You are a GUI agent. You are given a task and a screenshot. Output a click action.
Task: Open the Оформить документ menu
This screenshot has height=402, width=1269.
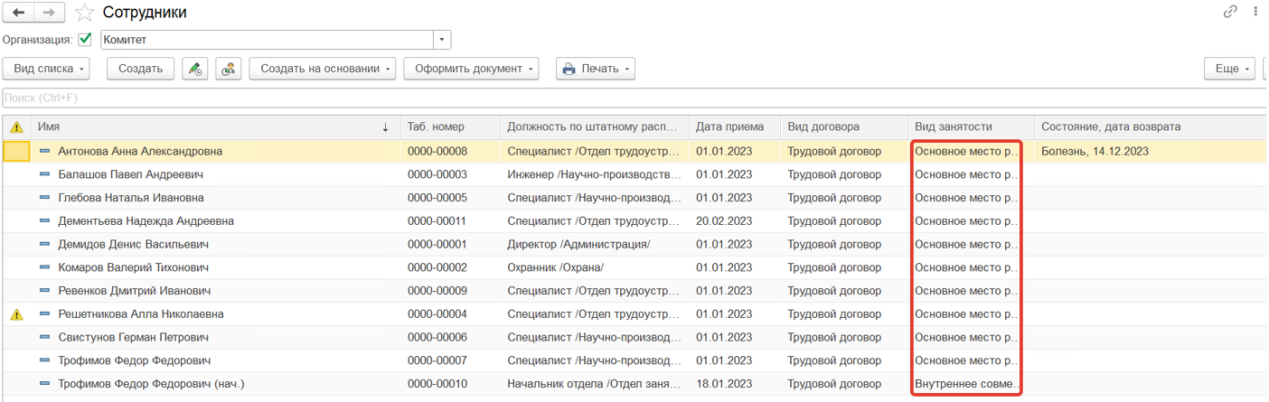pyautogui.click(x=470, y=69)
